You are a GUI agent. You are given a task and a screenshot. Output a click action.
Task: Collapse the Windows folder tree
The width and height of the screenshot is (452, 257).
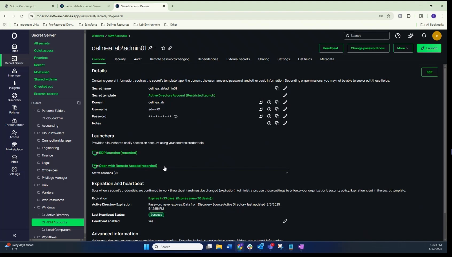click(x=35, y=207)
